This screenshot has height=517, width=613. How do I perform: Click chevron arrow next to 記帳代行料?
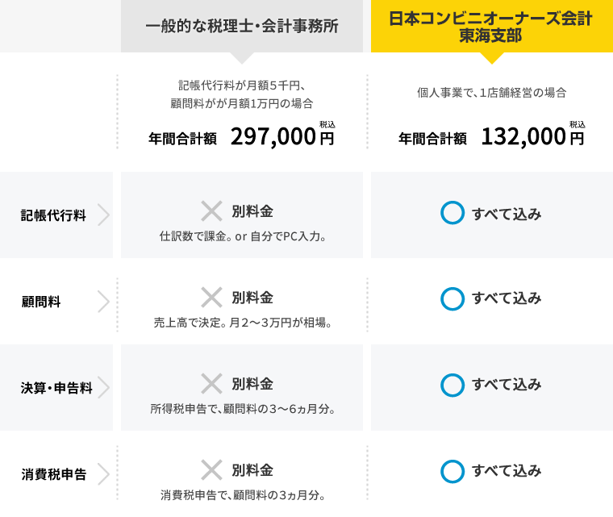103,215
